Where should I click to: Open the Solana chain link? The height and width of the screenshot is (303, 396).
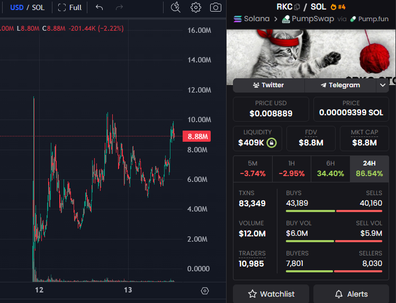(x=251, y=19)
